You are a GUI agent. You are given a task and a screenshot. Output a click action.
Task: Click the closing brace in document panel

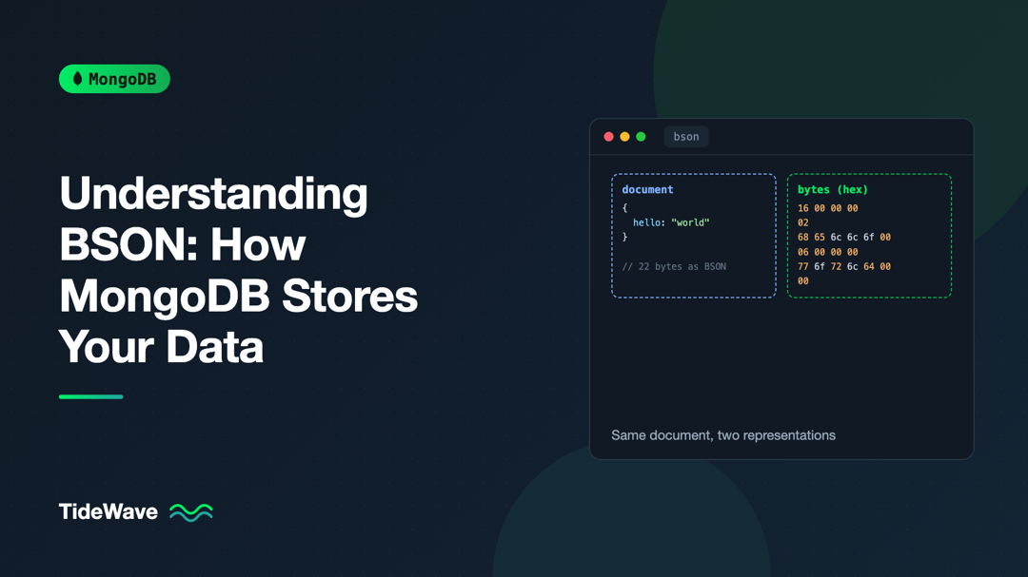pos(624,237)
